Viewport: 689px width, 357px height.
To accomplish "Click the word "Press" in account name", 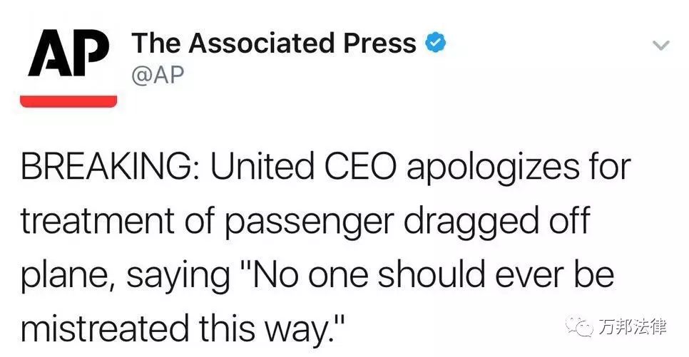I will (x=379, y=43).
